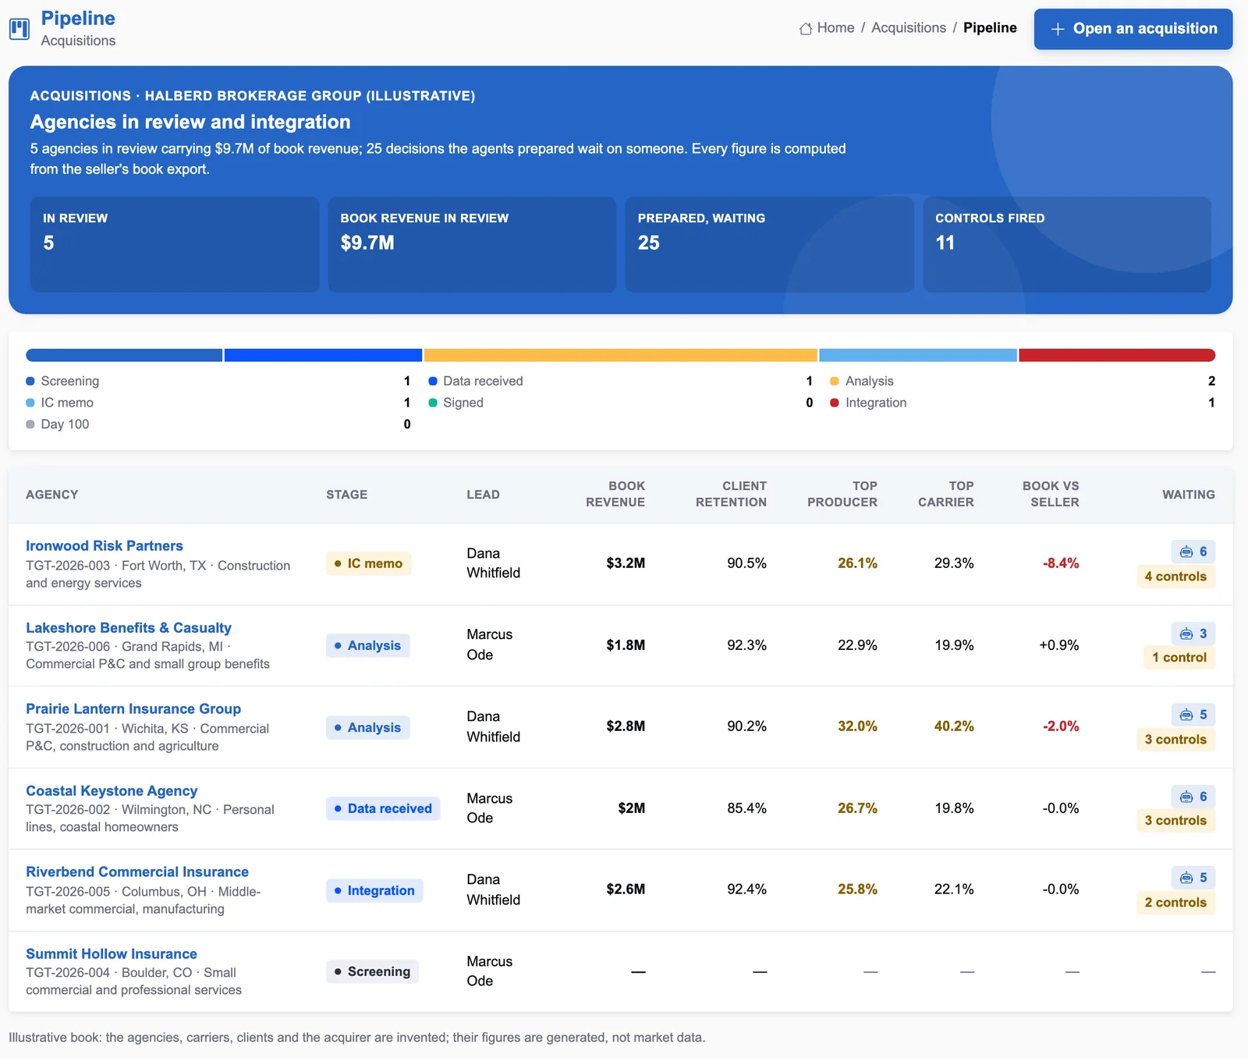The width and height of the screenshot is (1248, 1058).
Task: Click the 2 controls badge for Riverbend
Action: 1175,903
